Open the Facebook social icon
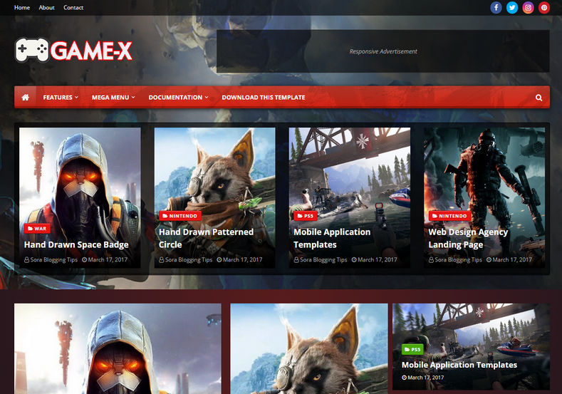The width and height of the screenshot is (562, 394). coord(496,8)
